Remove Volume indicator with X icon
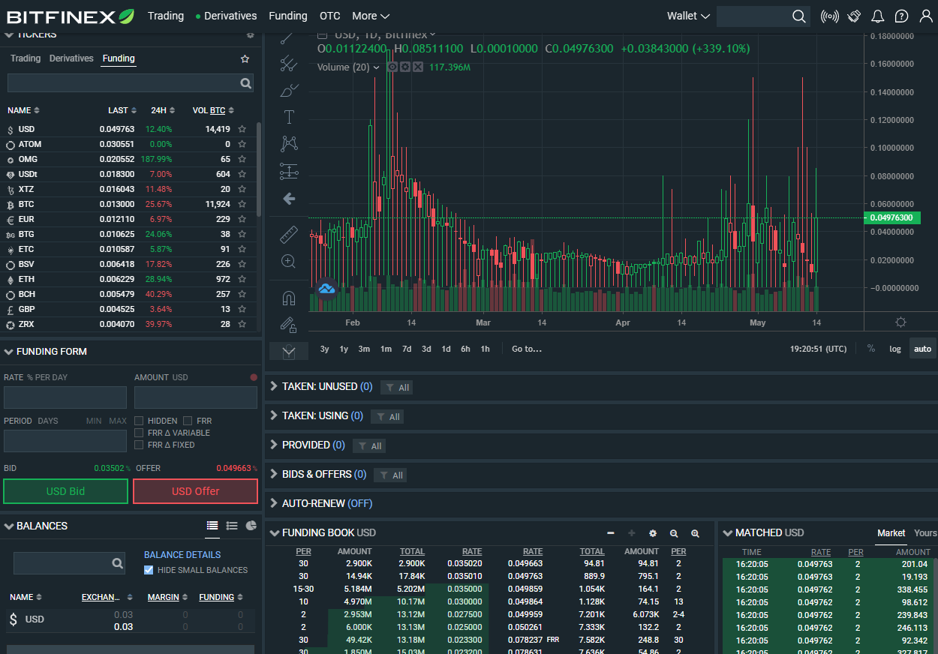Screen dimensions: 938x654 (418, 67)
